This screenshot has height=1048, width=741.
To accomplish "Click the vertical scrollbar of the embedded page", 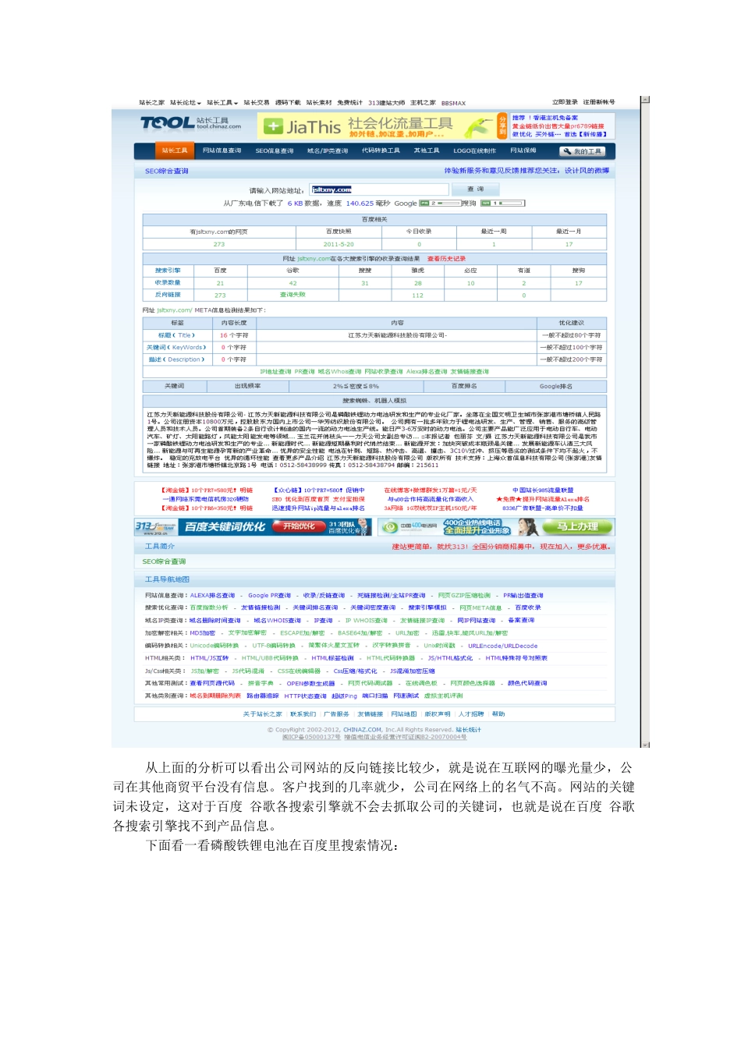I will [644, 422].
